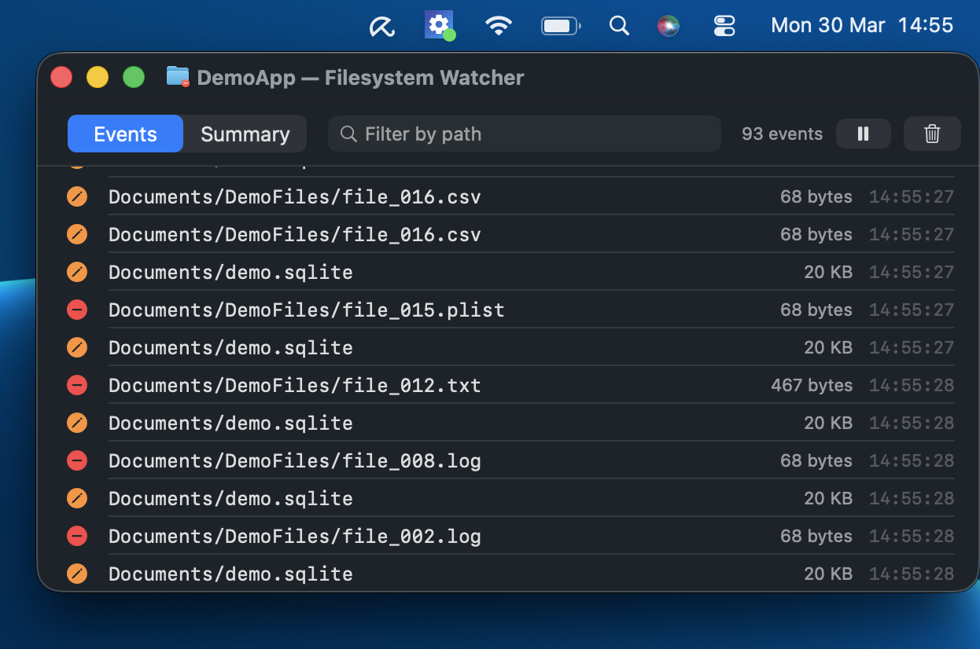Open Control Center from menu bar
The height and width of the screenshot is (649, 980).
[x=723, y=25]
